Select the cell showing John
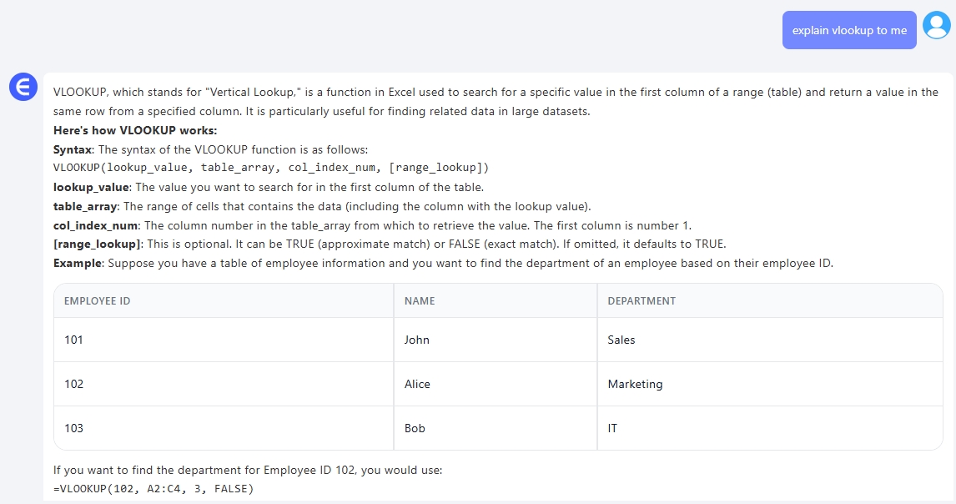Screen dimensions: 956x504 coord(416,340)
